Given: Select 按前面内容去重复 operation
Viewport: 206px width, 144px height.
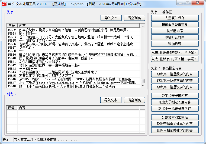Looking at the screenshot, I should tap(175, 24).
